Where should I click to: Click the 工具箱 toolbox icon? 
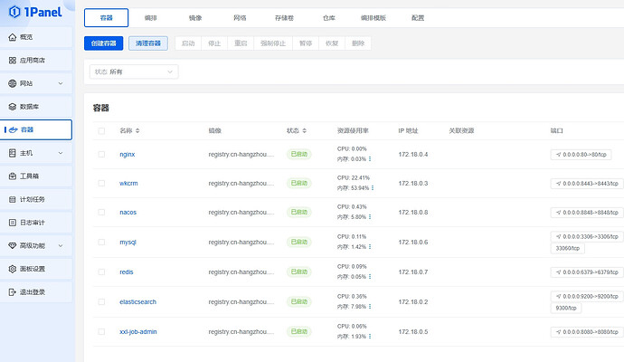13,176
